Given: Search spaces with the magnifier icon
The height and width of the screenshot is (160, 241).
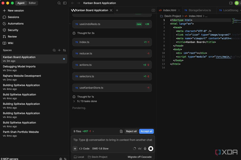Looking at the screenshot, I should [x=54, y=50].
